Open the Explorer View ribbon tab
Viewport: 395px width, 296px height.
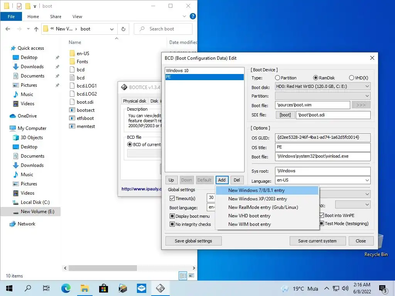click(x=77, y=17)
